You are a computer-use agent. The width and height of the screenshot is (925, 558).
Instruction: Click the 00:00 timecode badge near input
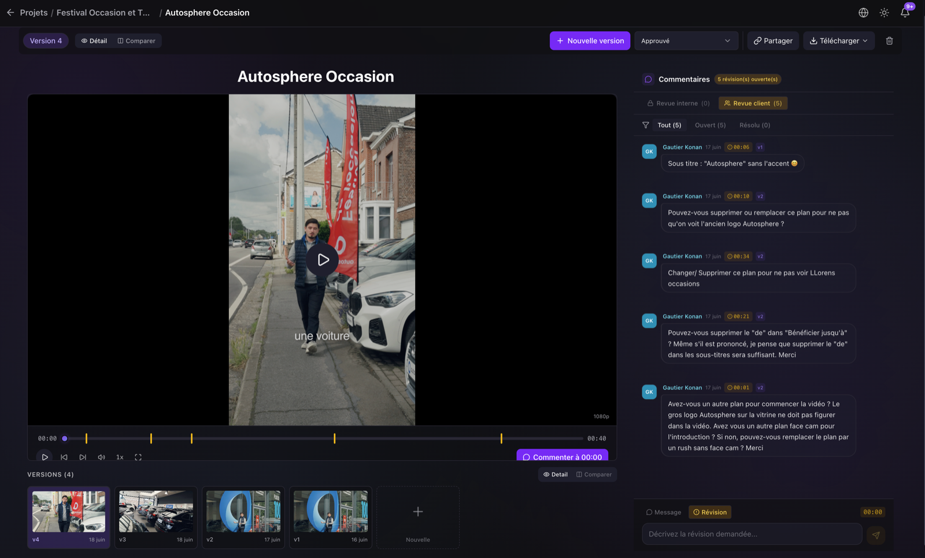pos(872,512)
